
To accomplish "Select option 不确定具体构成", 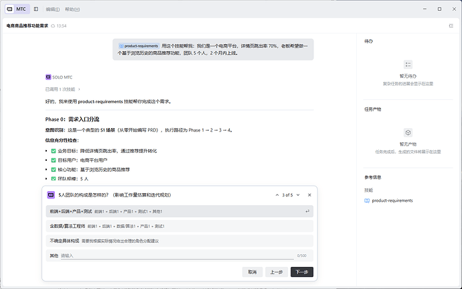I will point(179,241).
